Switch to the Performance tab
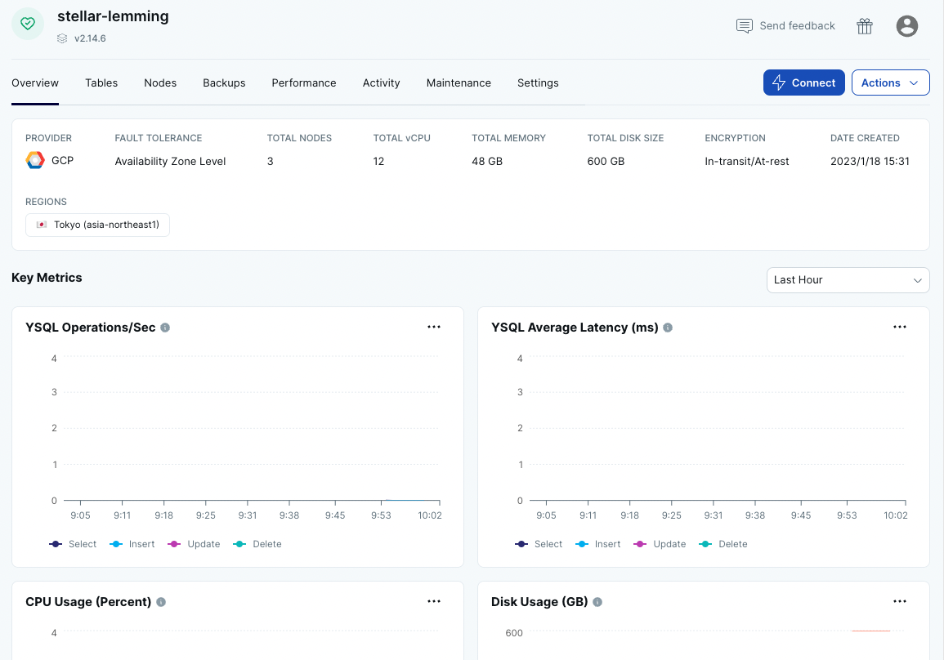Screen dimensions: 944x660 304,83
